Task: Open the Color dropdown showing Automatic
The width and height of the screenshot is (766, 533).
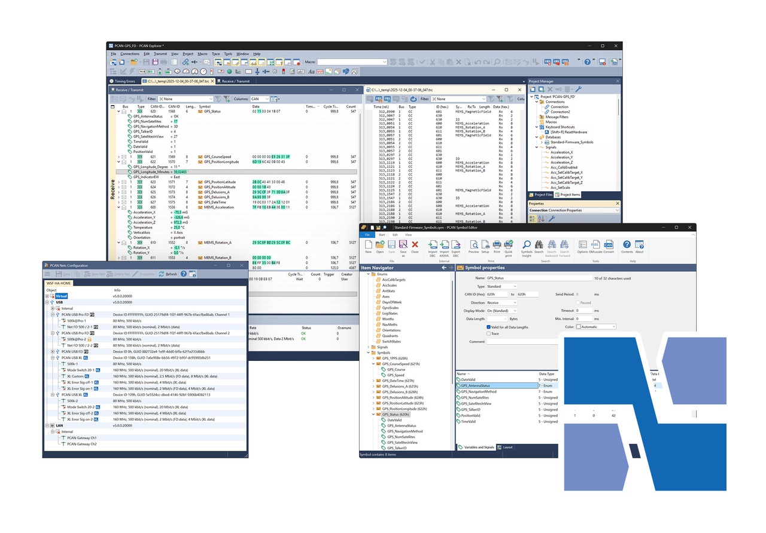Action: [596, 327]
